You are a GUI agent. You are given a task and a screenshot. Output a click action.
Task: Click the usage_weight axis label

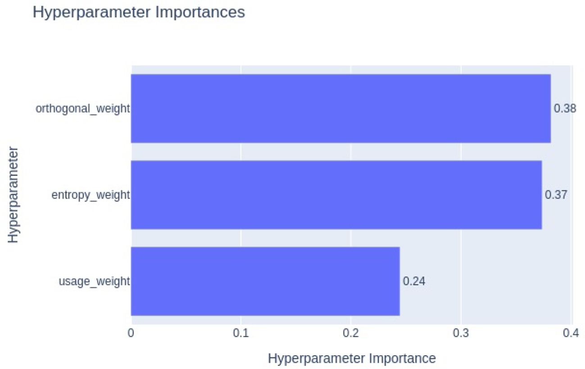coord(94,282)
